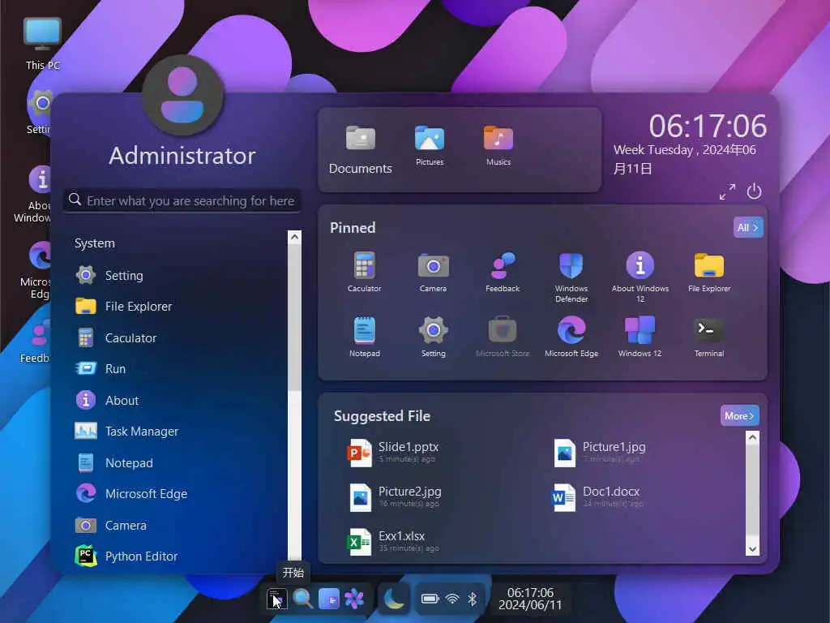Click Suggested File scrollbar up arrow
This screenshot has width=830, height=623.
pyautogui.click(x=752, y=437)
